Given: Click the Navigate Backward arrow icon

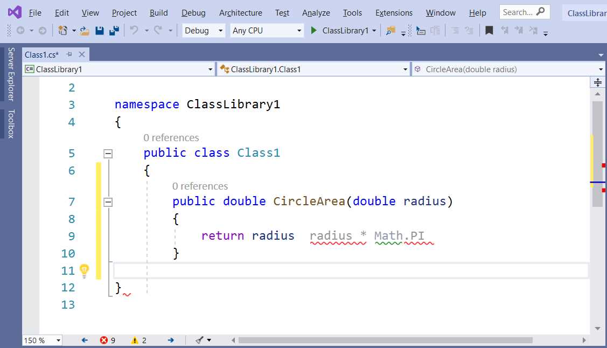Looking at the screenshot, I should [20, 30].
